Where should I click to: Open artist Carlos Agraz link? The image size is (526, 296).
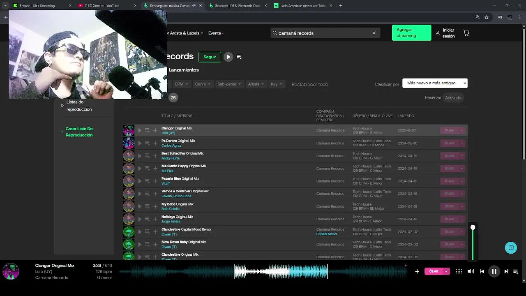pos(171,146)
